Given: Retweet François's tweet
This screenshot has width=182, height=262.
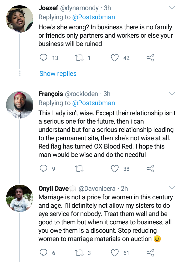Looking at the screenshot, I should pos(79,169).
